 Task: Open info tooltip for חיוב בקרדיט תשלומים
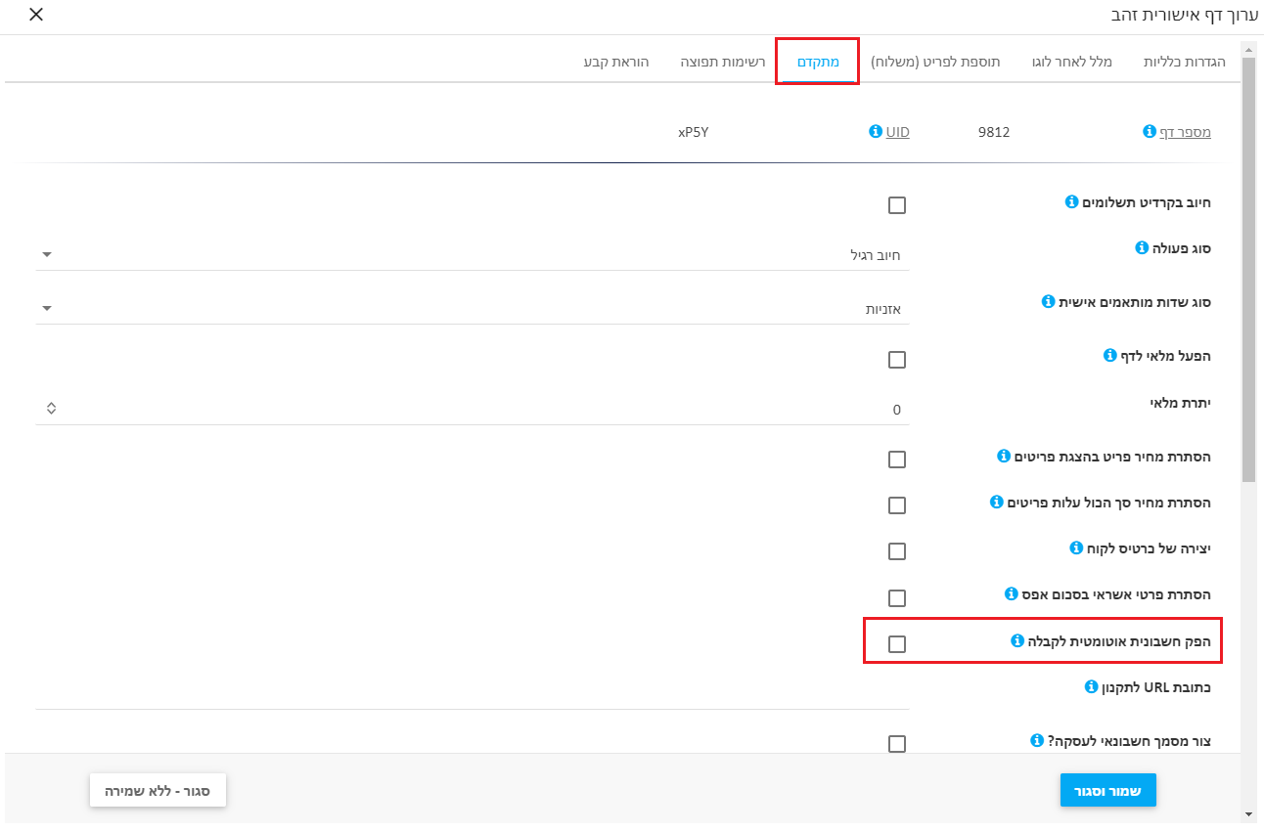(1071, 202)
